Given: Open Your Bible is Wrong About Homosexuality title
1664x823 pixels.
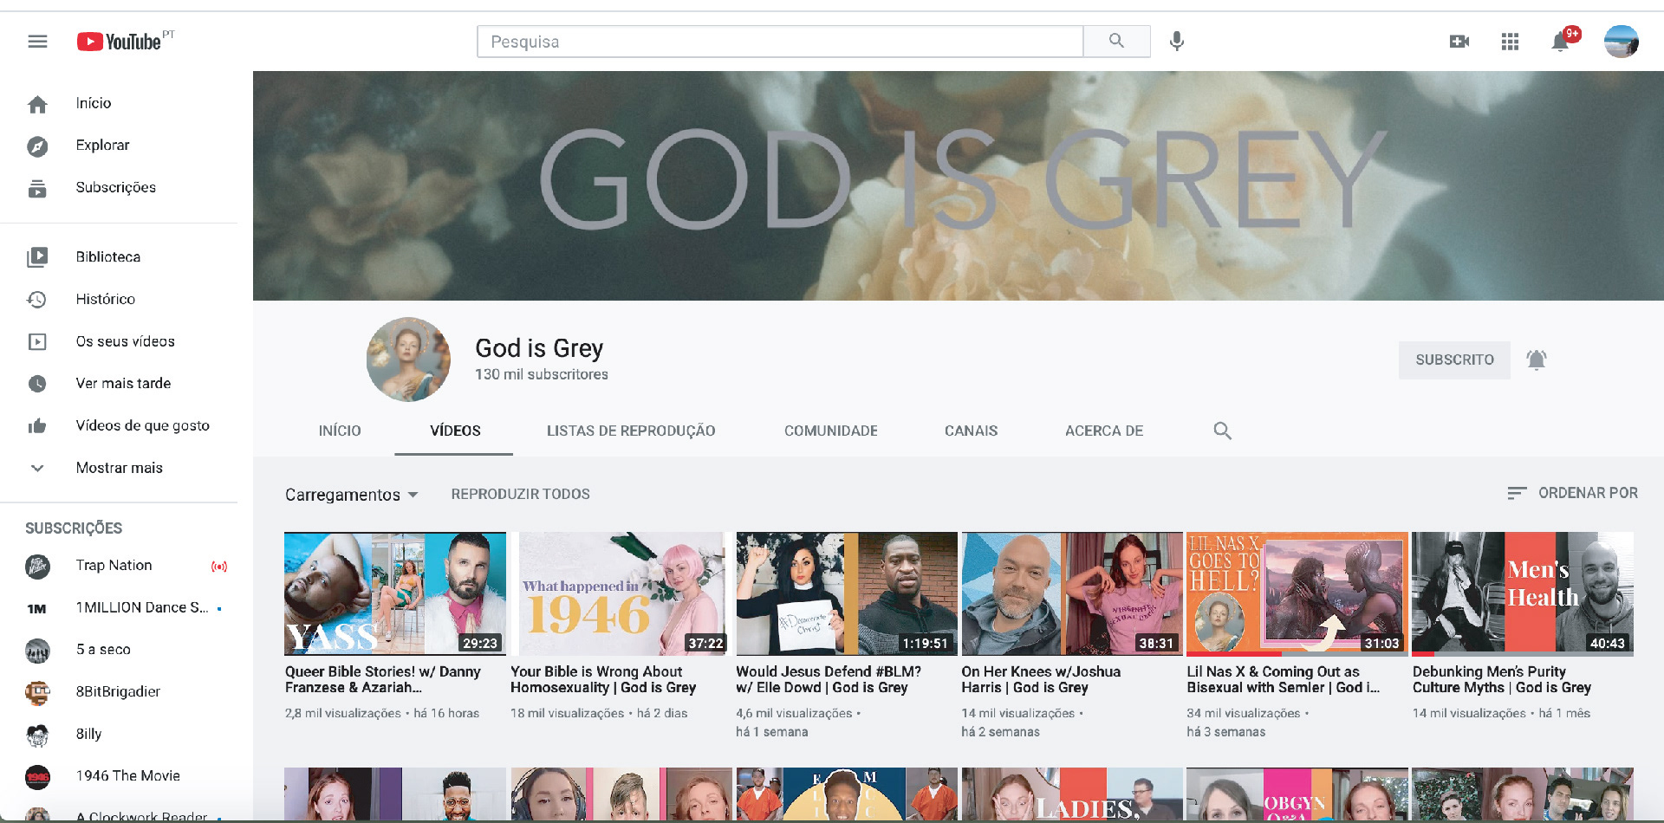Looking at the screenshot, I should (x=603, y=679).
